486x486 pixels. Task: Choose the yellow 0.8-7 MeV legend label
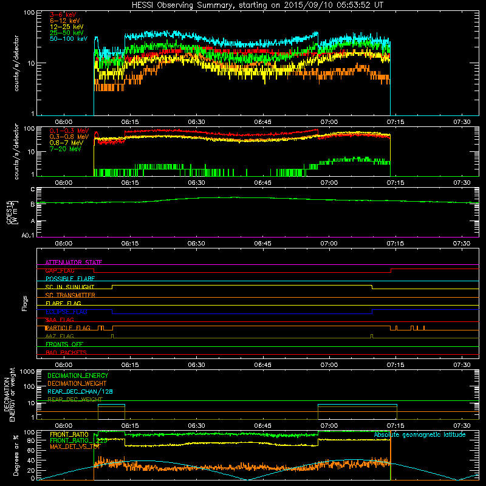tap(66, 143)
